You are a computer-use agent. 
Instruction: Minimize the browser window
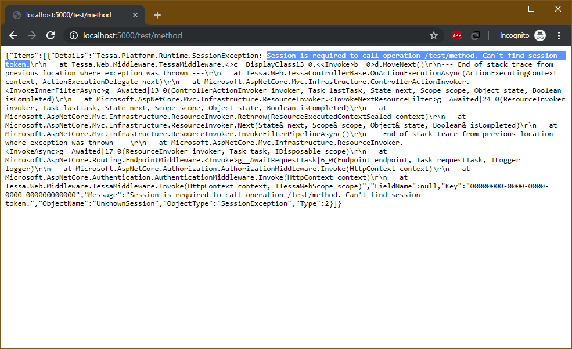504,9
